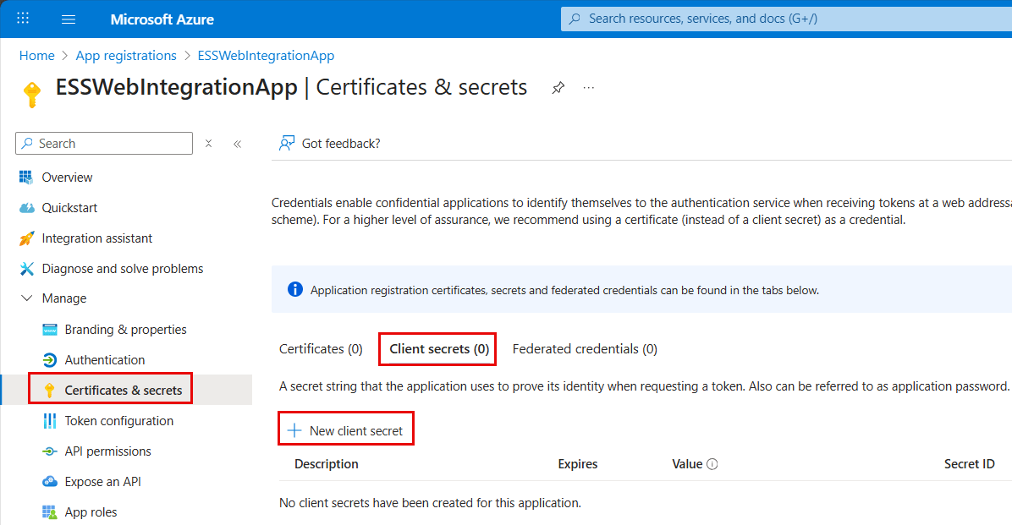Click the blue info icon in banner

coord(295,290)
